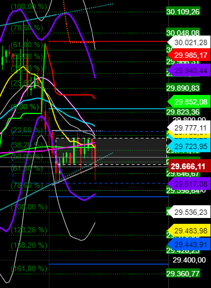Click the cyan 29.723,95 price marker
This screenshot has height=288, width=211.
(x=189, y=146)
